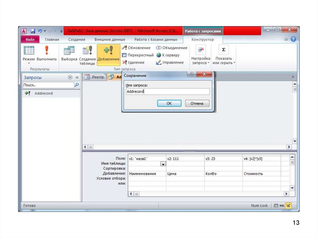Viewport: 318px width, 238px height.
Task: Collapse the navigation pane with chevrons
Action: click(77, 78)
